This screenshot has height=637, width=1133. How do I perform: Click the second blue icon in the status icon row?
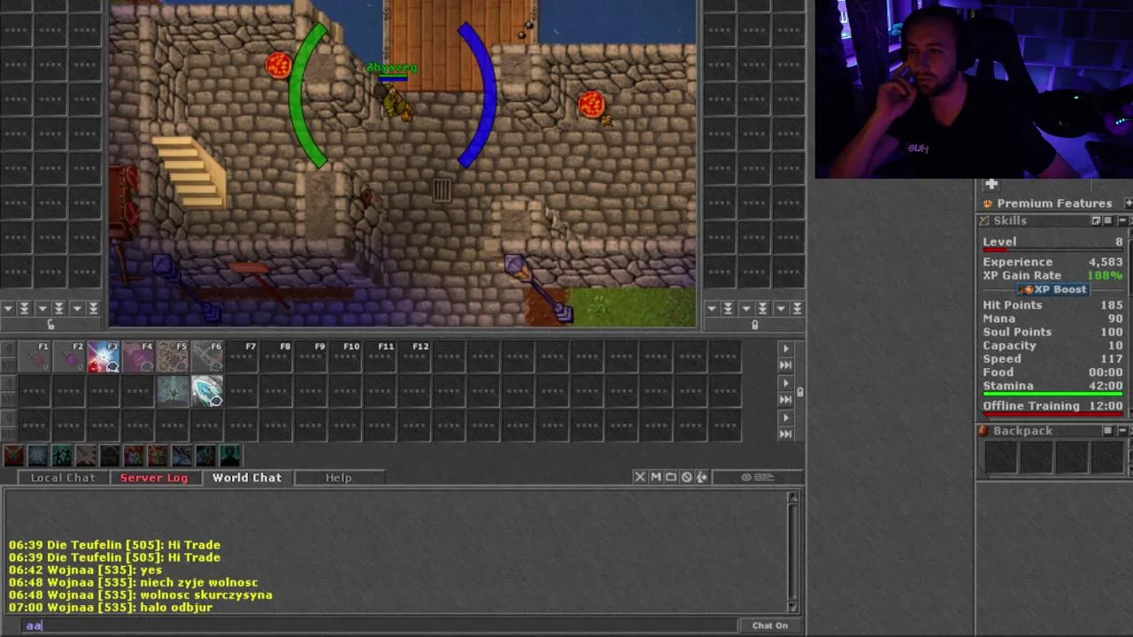point(37,456)
